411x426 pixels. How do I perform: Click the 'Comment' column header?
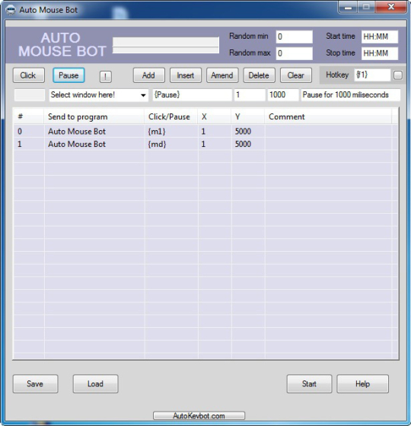tap(328, 117)
